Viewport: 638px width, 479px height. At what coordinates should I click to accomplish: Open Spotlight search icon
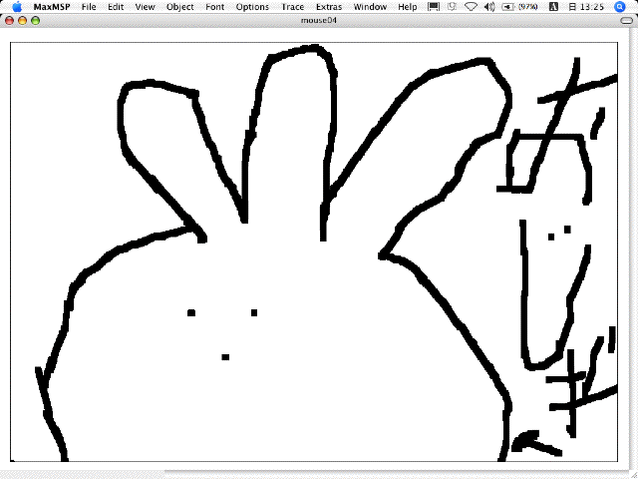620,7
